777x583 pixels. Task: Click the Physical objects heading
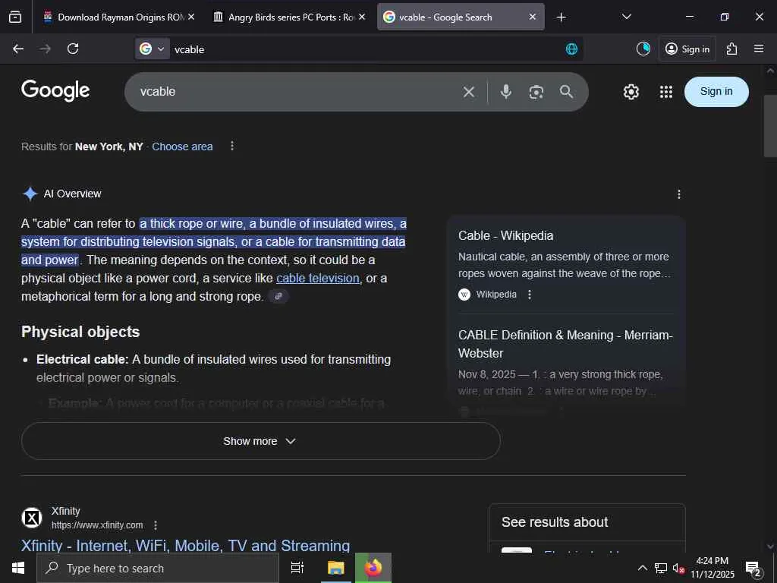pyautogui.click(x=80, y=332)
